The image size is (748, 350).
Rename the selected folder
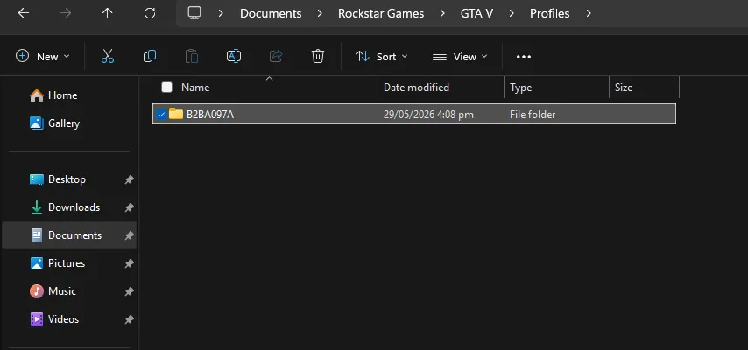[x=233, y=56]
